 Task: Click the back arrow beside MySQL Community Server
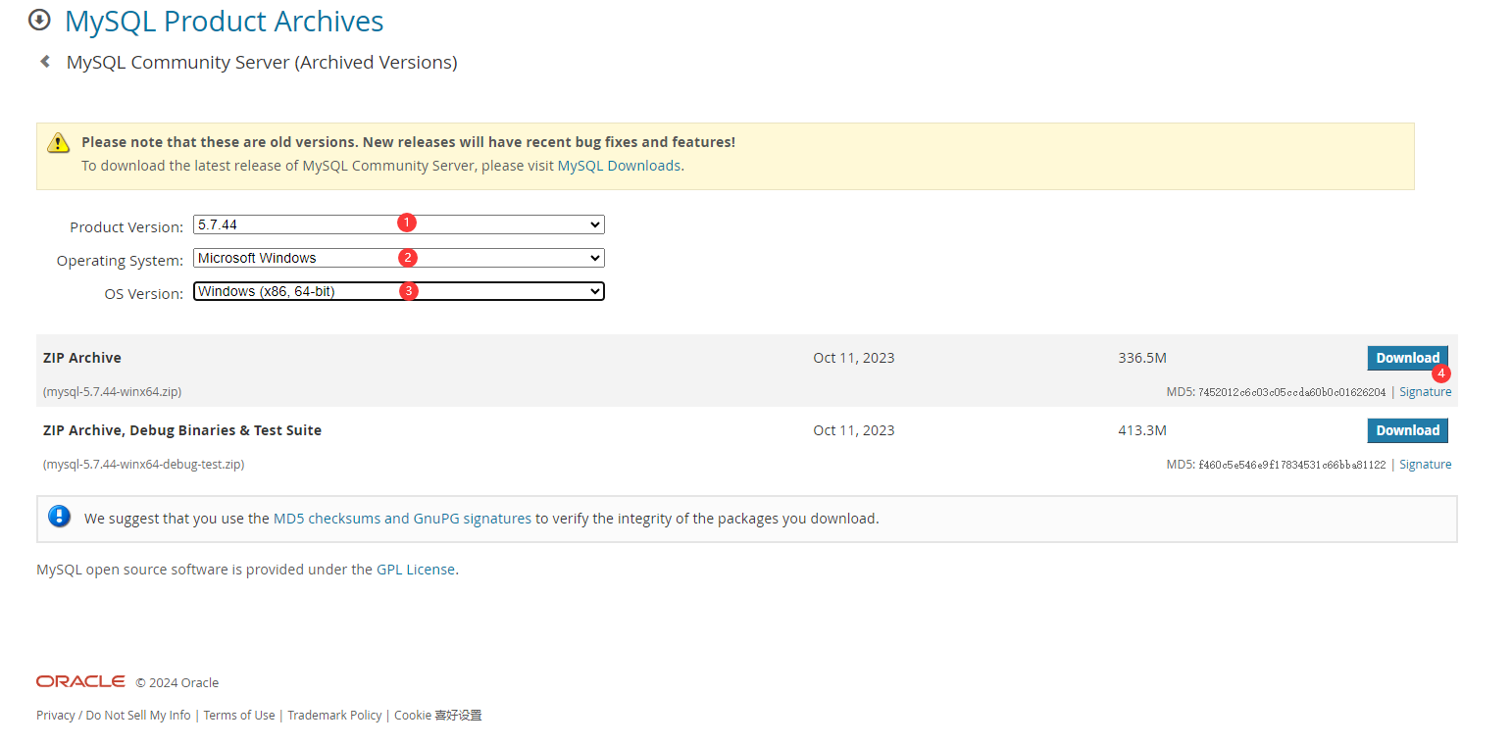pyautogui.click(x=45, y=62)
